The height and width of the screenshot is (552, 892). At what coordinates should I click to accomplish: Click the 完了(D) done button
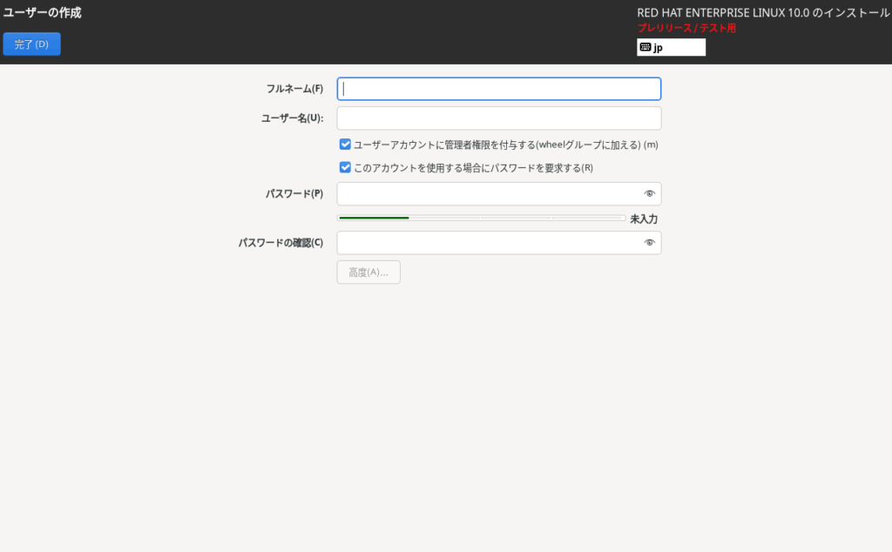click(x=31, y=44)
